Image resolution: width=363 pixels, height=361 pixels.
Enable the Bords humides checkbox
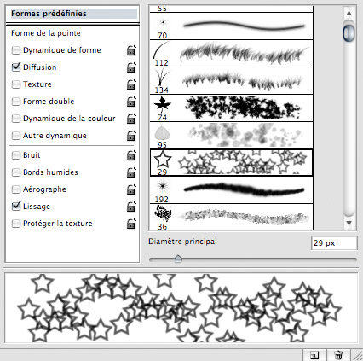16,172
